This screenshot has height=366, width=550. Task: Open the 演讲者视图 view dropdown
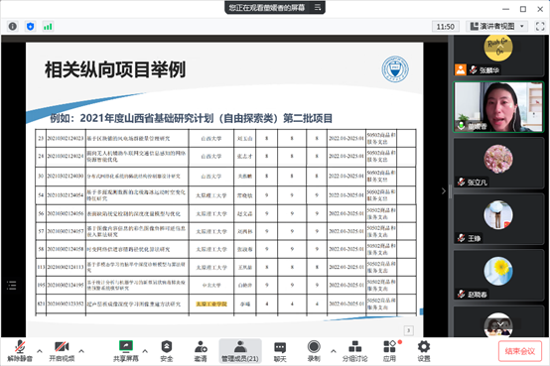[496, 27]
